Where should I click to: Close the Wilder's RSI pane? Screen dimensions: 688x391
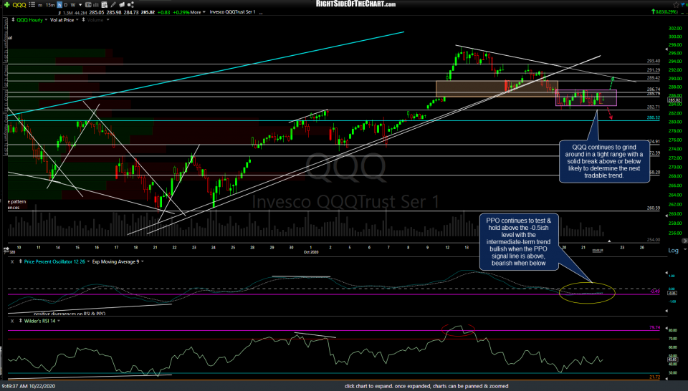point(12,322)
